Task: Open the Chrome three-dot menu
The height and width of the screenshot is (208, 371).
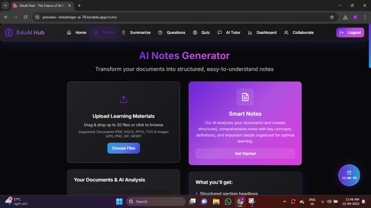Action: (x=365, y=17)
